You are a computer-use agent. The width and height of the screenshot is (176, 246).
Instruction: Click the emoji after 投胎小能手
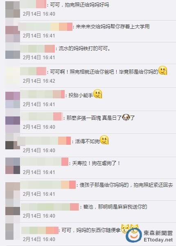[97, 94]
